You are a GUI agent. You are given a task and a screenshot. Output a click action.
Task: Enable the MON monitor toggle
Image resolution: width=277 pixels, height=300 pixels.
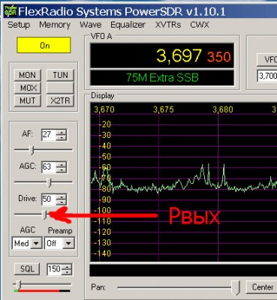(27, 75)
